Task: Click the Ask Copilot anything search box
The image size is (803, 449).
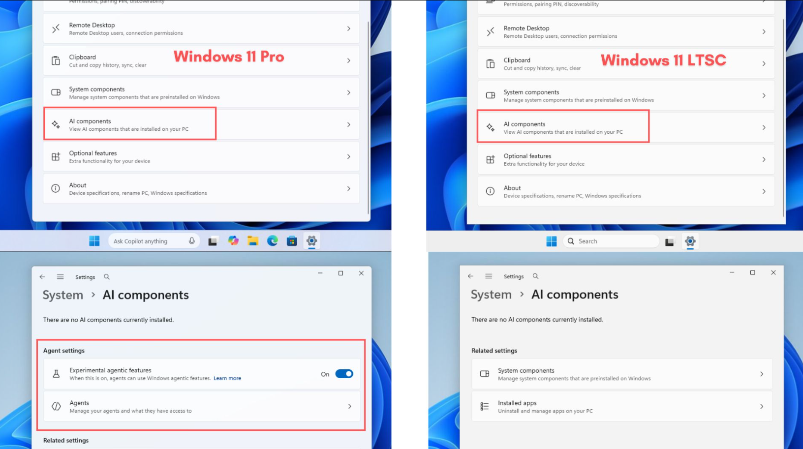Action: point(154,241)
